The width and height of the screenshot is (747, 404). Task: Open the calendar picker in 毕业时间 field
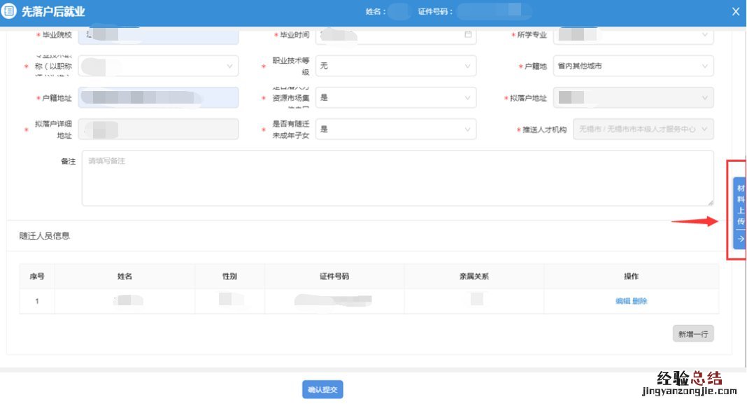[x=468, y=34]
